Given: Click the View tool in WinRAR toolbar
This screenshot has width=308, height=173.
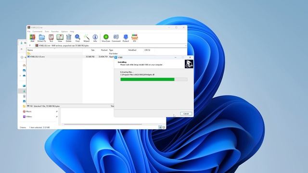Looking at the screenshot, I should pyautogui.click(x=60, y=38).
